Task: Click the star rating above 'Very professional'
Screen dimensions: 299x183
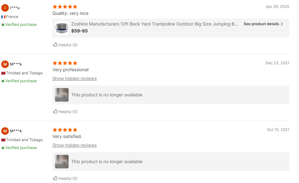Action: tap(65, 63)
